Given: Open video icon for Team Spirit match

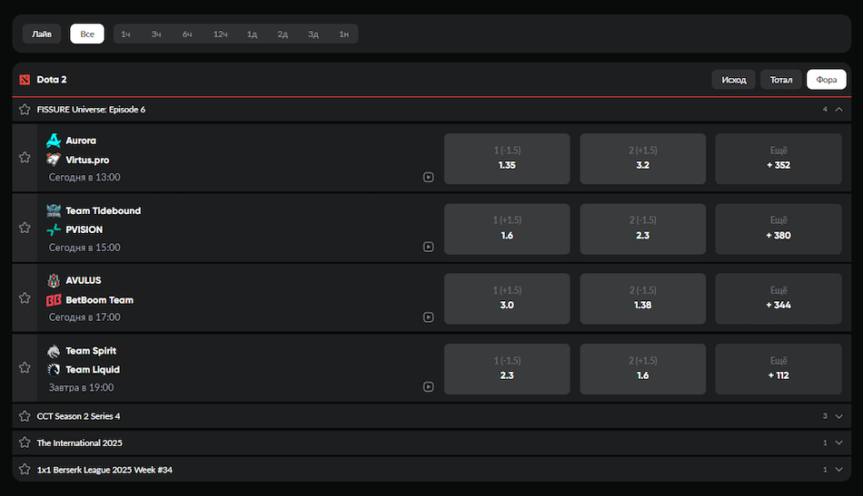Looking at the screenshot, I should [428, 387].
